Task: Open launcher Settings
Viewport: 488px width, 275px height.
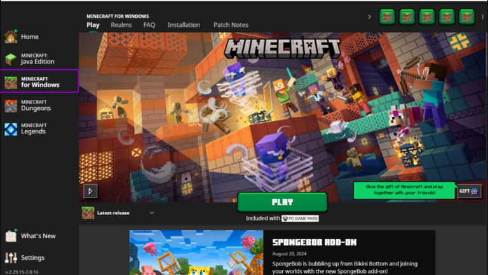Action: point(25,258)
